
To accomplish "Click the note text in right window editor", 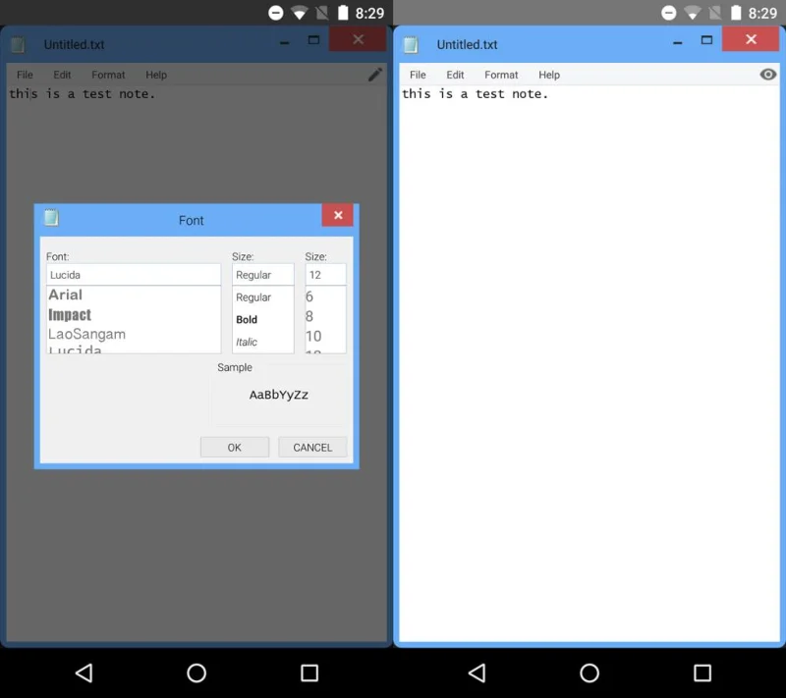I will (475, 93).
